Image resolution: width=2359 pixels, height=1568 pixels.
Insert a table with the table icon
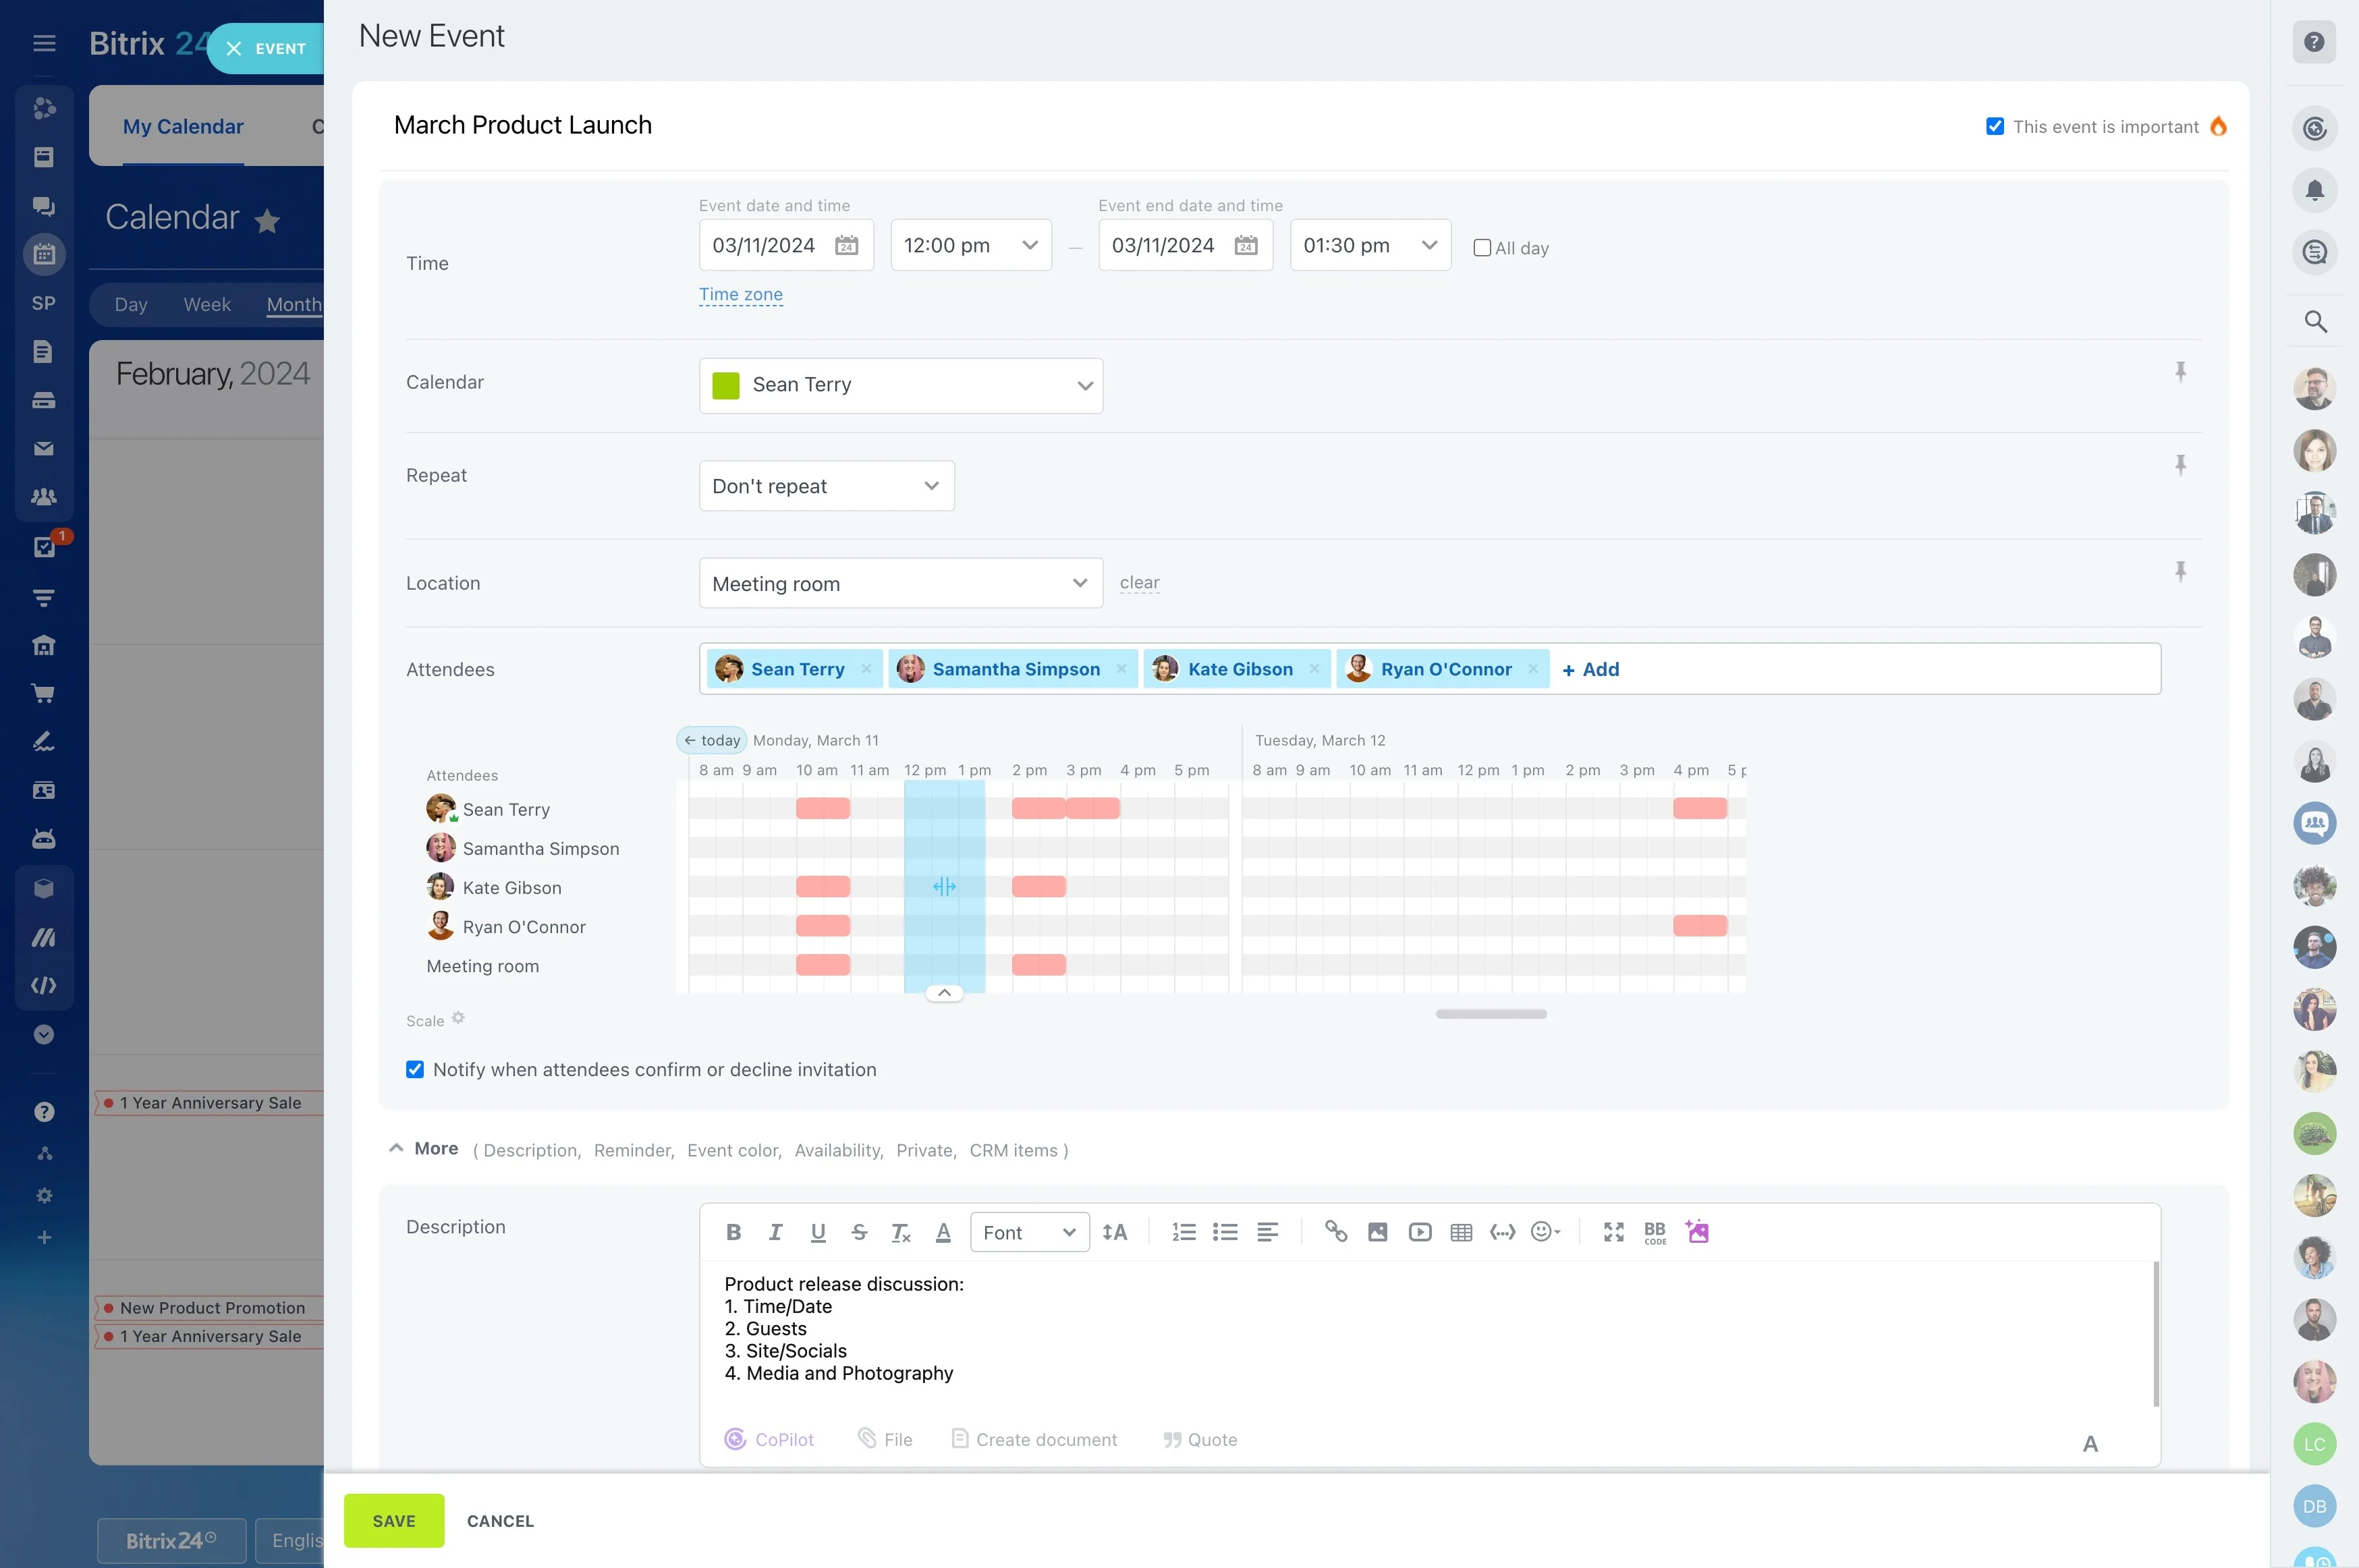coord(1461,1232)
